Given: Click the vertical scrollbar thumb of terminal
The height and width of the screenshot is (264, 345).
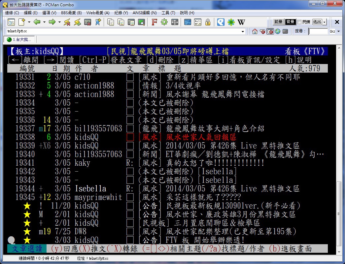Looking at the screenshot, I should [x=339, y=214].
